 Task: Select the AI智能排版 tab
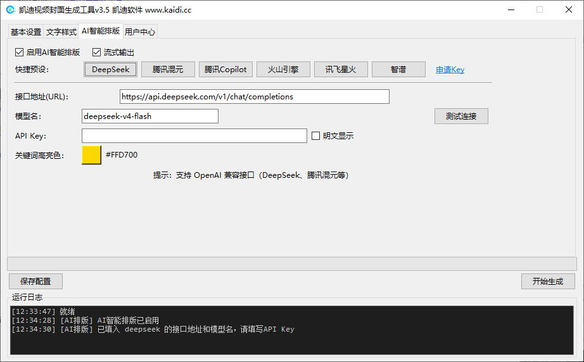(101, 31)
